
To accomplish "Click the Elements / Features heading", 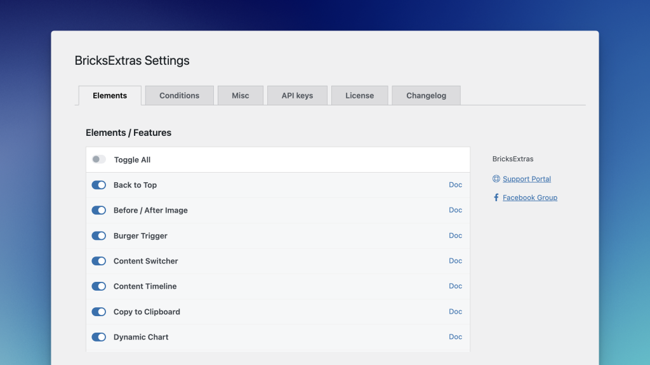I will [128, 133].
